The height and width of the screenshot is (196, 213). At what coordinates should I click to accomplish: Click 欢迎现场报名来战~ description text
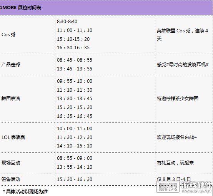(177, 137)
